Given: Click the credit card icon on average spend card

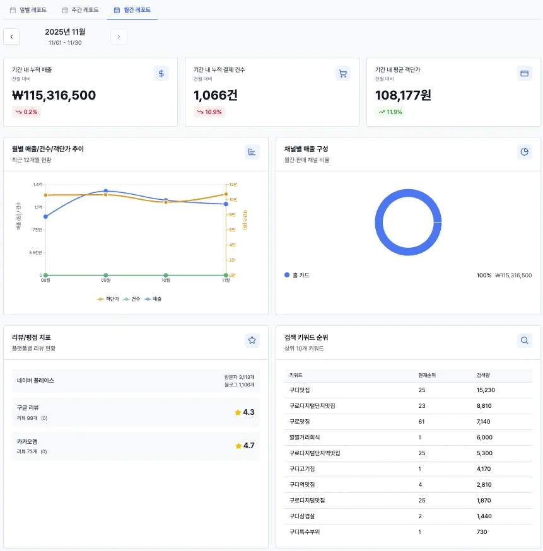Looking at the screenshot, I should 523,73.
